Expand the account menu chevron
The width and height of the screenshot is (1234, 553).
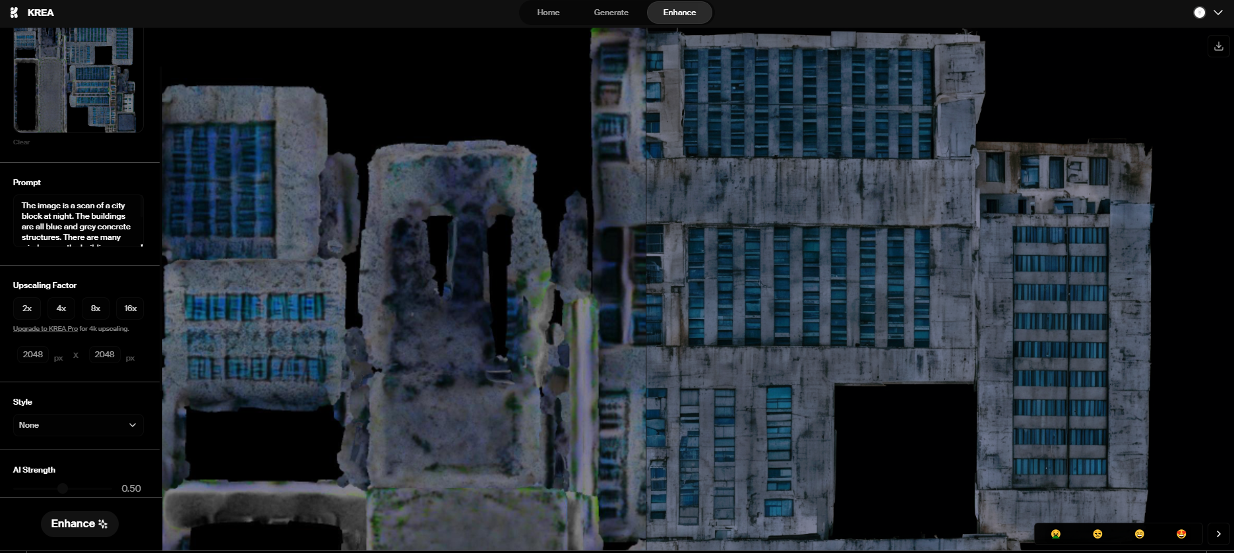(1218, 13)
